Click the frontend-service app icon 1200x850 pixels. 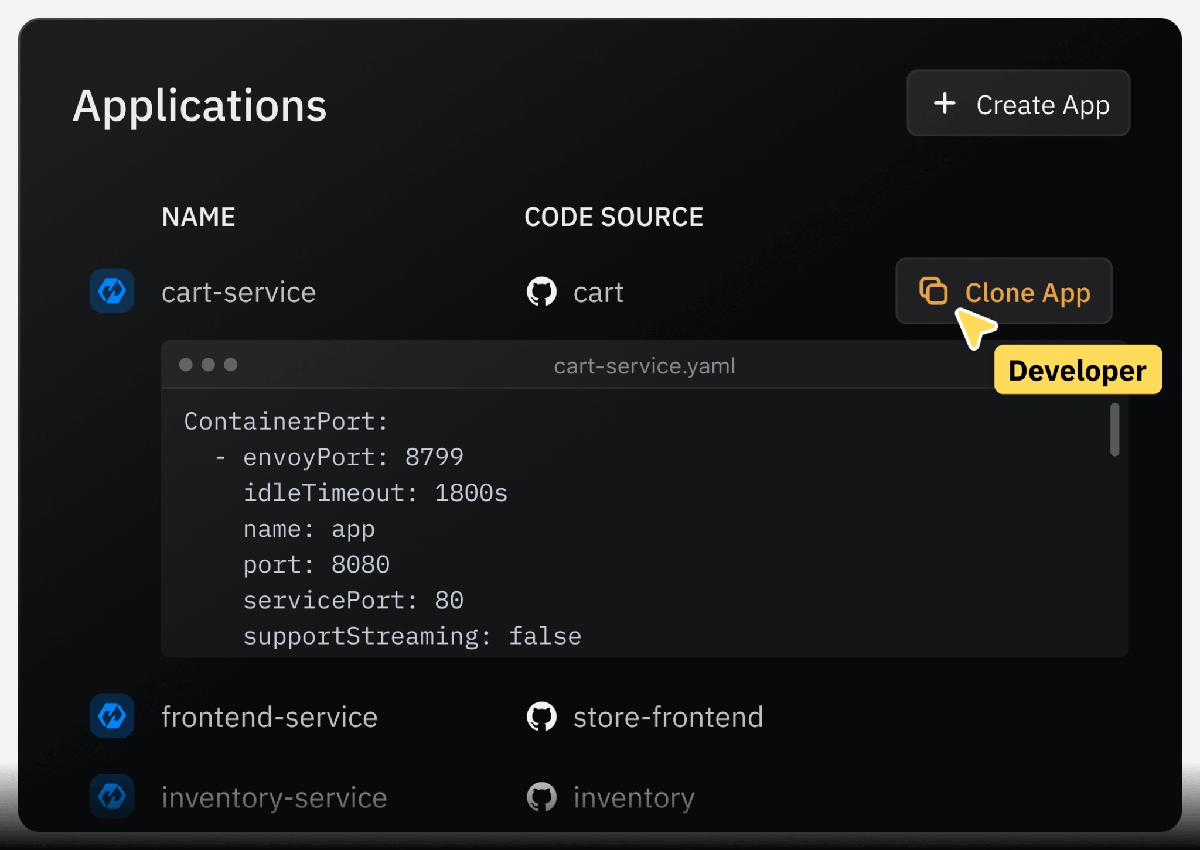tap(112, 716)
